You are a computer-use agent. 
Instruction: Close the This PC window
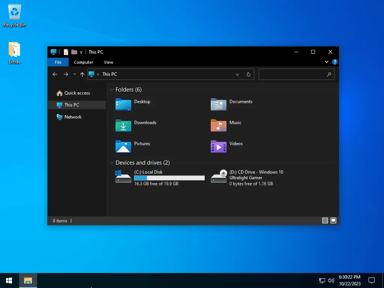(x=330, y=52)
